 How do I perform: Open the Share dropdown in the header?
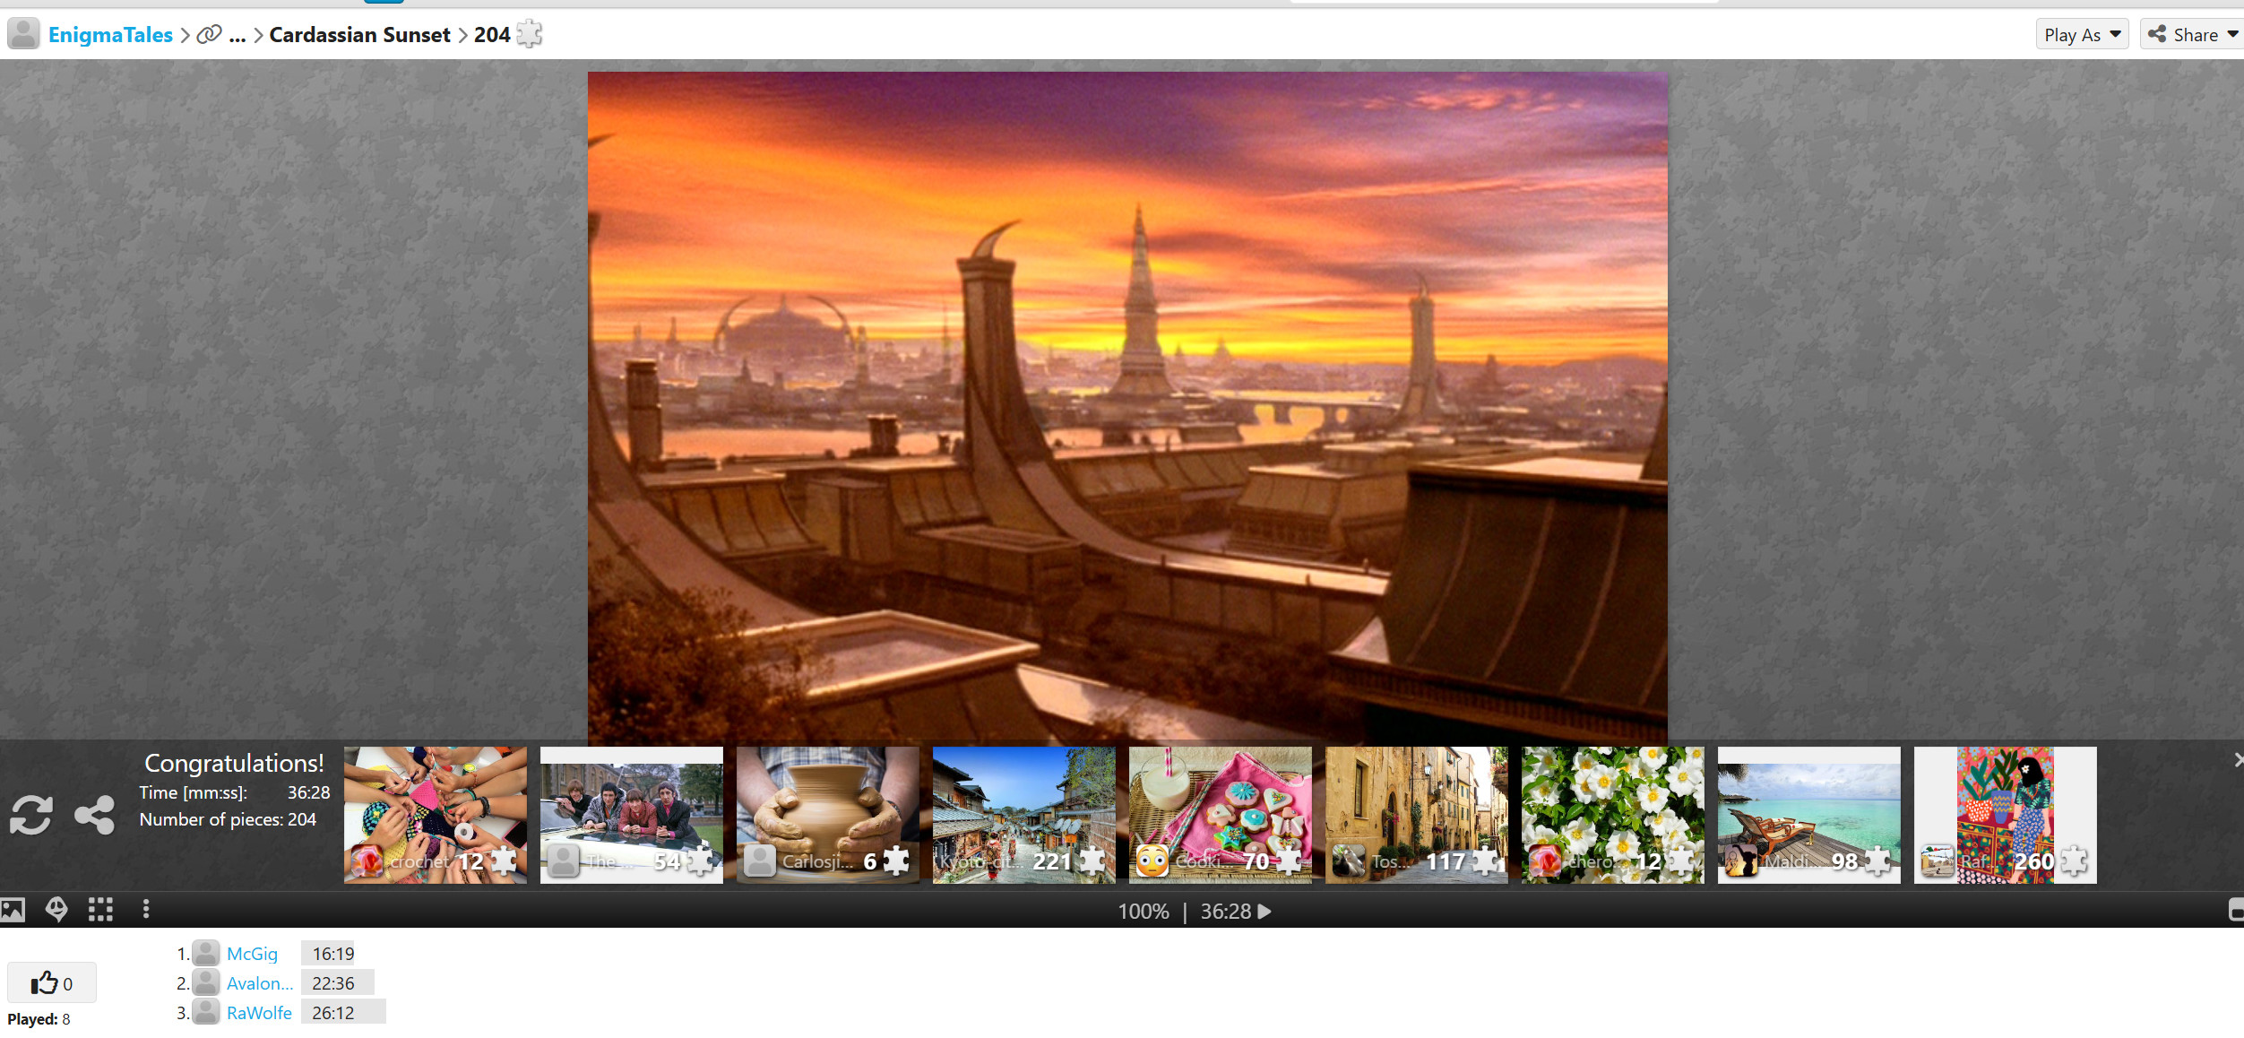2193,35
